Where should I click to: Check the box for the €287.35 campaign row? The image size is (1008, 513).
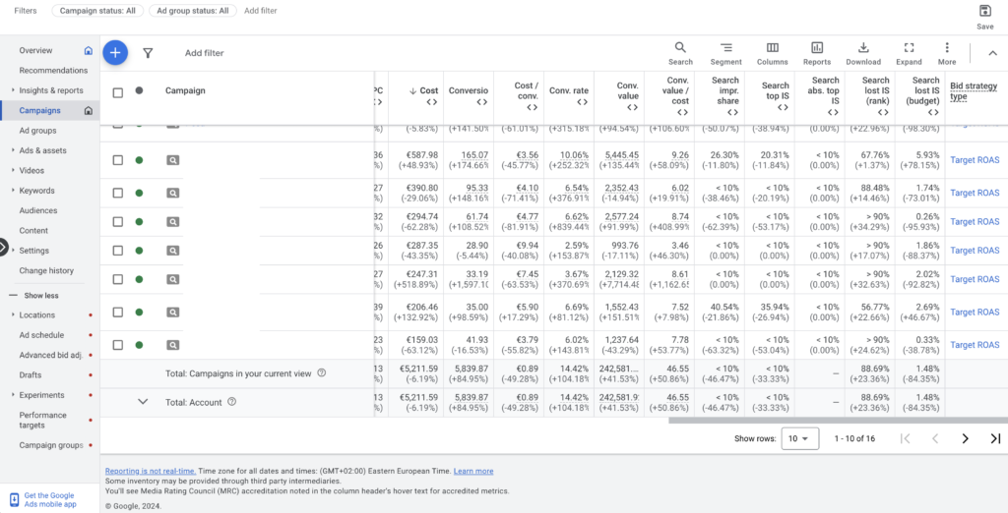click(x=118, y=251)
